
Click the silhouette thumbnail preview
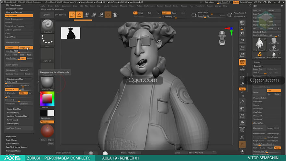click(71, 33)
